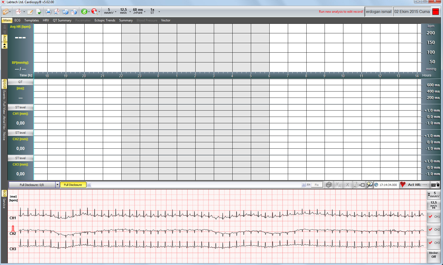Select the Events vertical side tab
The image size is (443, 265).
point(4,95)
